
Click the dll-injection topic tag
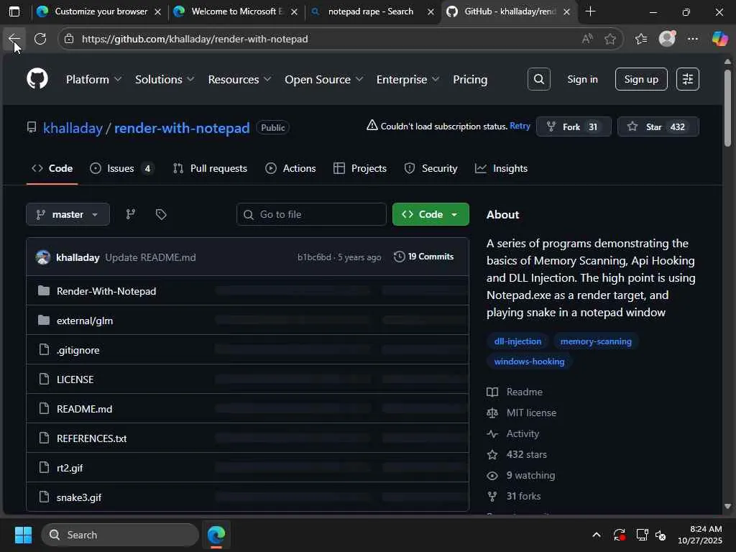[517, 341]
